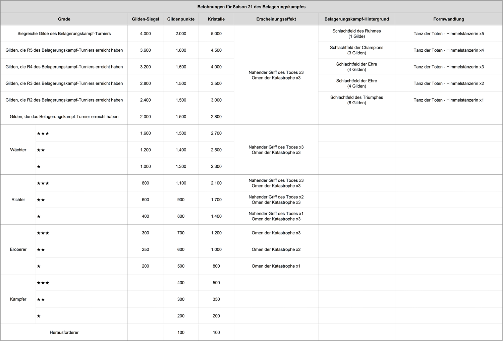Click the single star in the Kämpfer group
This screenshot has width=503, height=341.
click(39, 316)
